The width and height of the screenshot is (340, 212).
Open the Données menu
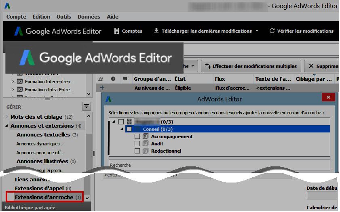click(89, 17)
